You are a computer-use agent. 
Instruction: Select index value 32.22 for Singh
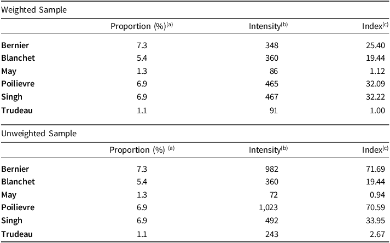click(x=375, y=97)
